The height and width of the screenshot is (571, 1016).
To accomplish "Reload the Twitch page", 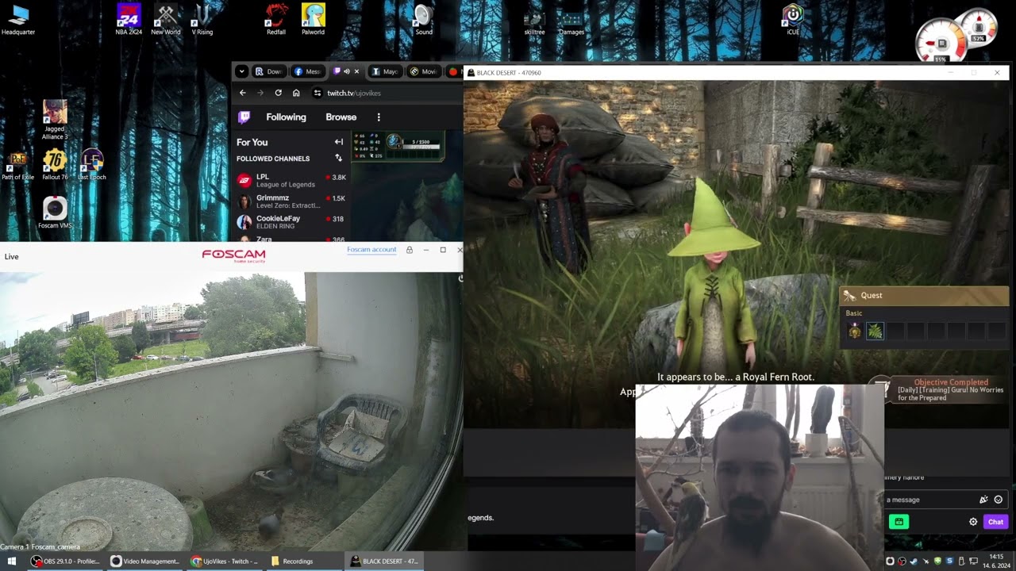I will 279,93.
